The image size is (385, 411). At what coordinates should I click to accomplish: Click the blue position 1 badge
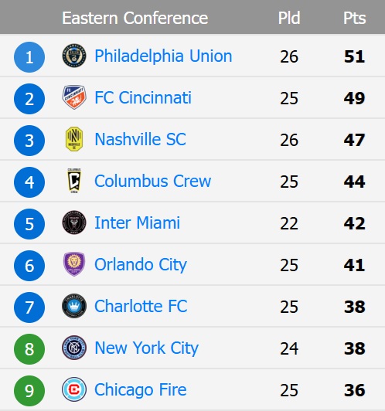[x=29, y=57]
